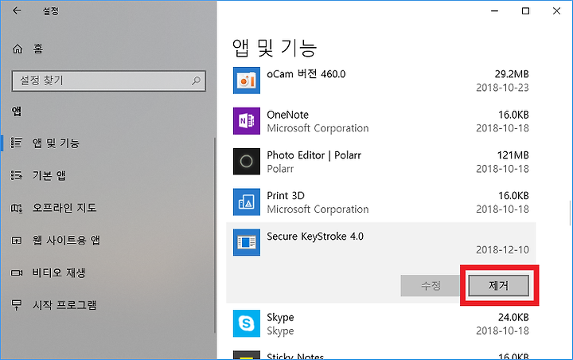Select the Print 3D app icon
573x360 pixels.
tap(247, 202)
